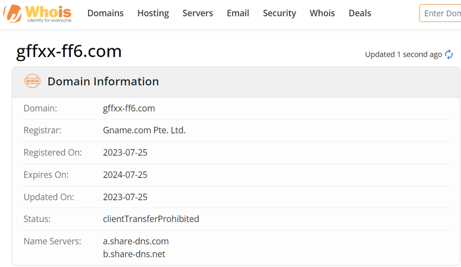This screenshot has height=267, width=461.
Task: Open the Domains menu
Action: click(105, 13)
